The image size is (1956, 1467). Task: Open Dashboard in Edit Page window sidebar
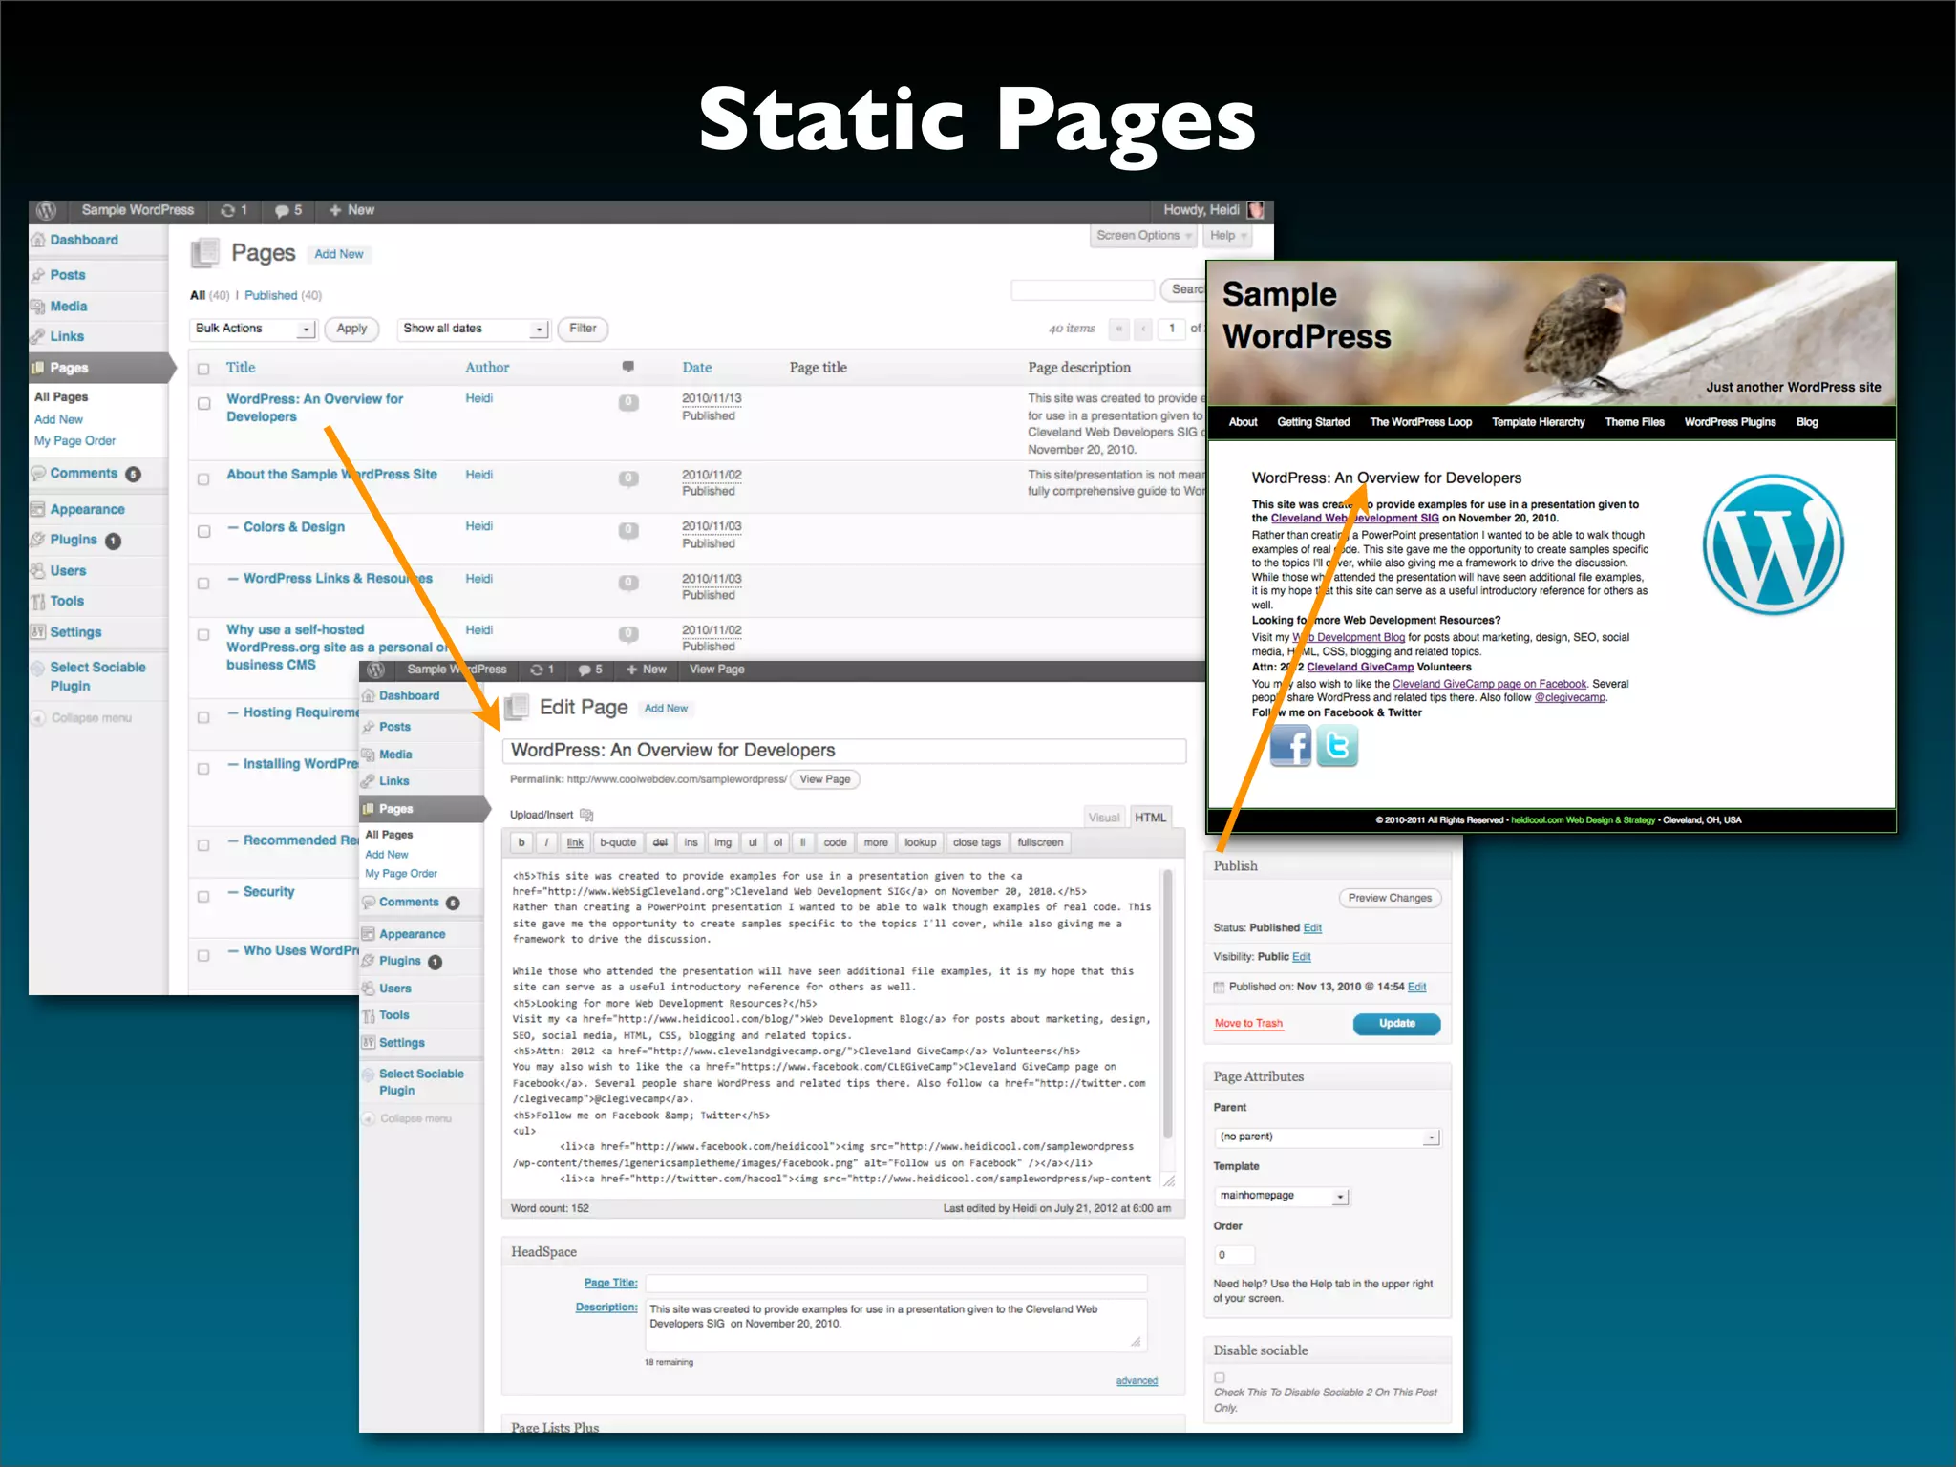click(409, 696)
